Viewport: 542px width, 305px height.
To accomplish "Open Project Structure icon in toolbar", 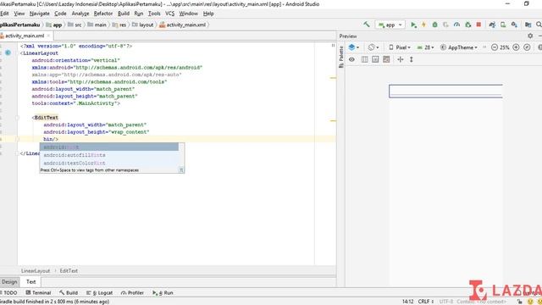I will tap(528, 25).
